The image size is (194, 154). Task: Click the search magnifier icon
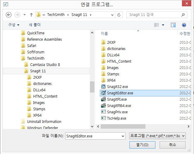183,15
